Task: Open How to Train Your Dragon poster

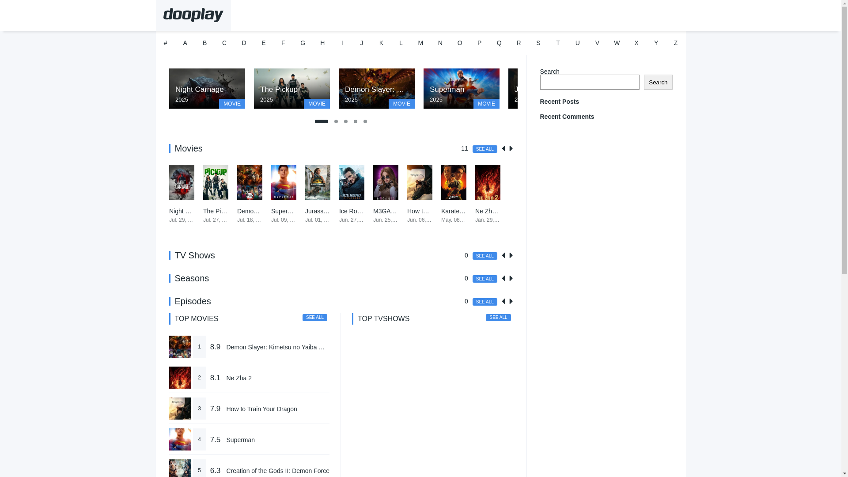Action: [420, 182]
